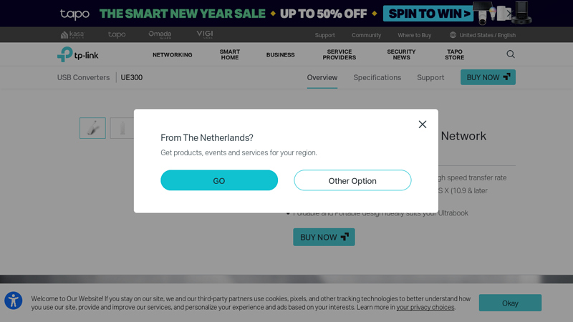Screen dimensions: 573x322
Task: Switch to the Overview tab
Action: [322, 77]
